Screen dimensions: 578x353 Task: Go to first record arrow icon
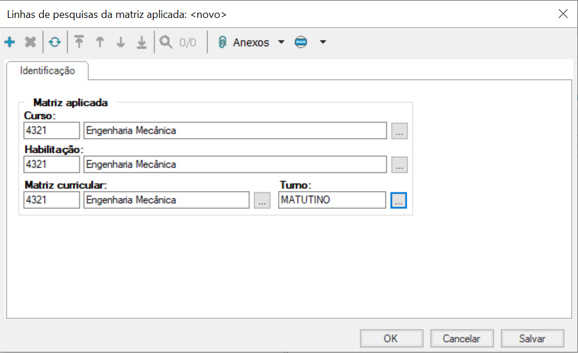click(79, 42)
